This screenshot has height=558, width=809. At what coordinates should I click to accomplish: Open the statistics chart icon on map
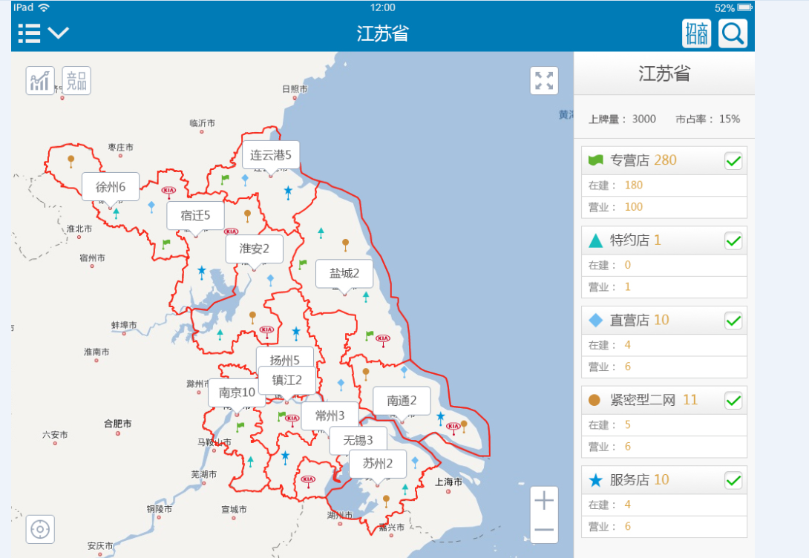40,81
